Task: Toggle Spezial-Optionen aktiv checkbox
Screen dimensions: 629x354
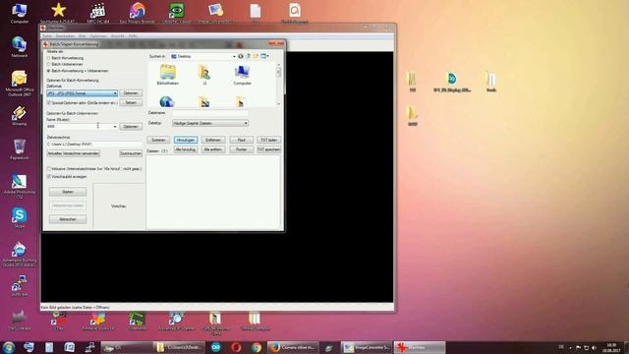Action: (x=49, y=102)
